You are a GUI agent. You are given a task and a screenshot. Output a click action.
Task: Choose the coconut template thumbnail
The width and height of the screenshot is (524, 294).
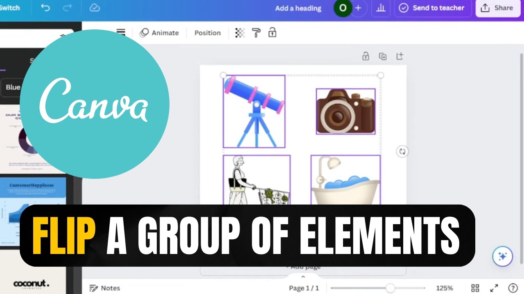[x=33, y=273]
